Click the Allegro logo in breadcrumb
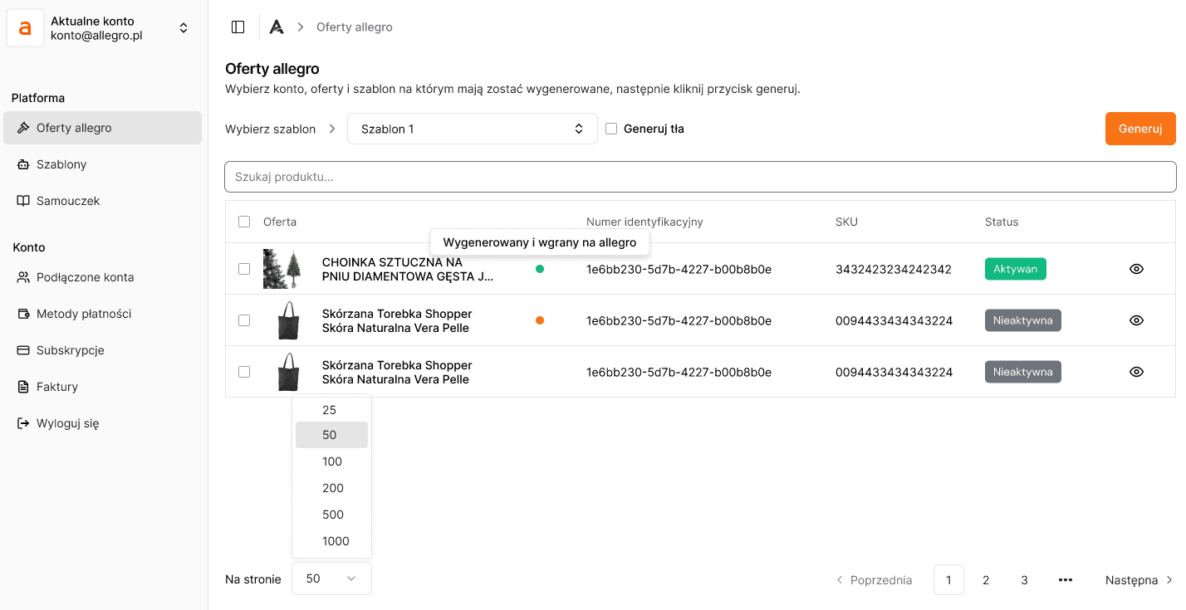The height and width of the screenshot is (610, 1186). click(x=277, y=27)
